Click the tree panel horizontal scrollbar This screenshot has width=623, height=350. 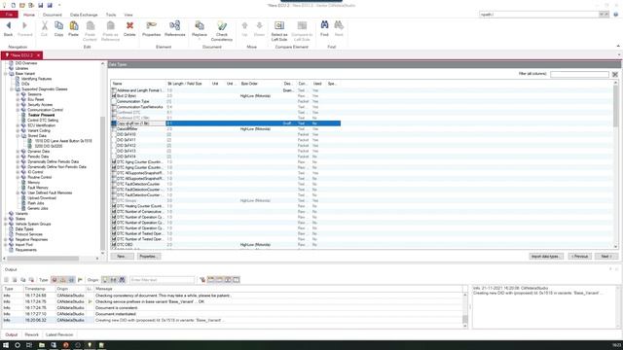[x=43, y=259]
